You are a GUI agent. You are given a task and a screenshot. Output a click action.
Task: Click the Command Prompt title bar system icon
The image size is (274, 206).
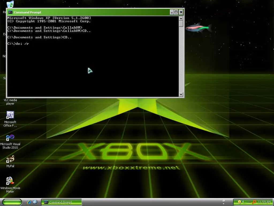[10, 12]
